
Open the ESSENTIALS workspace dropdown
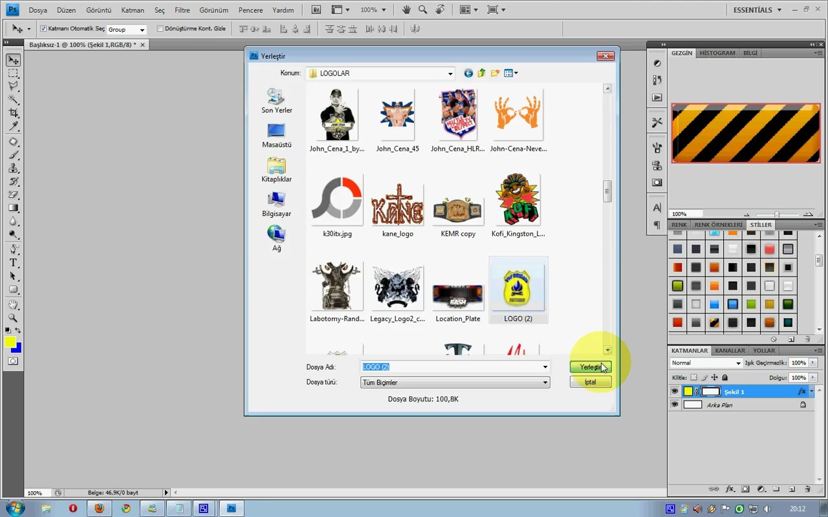click(757, 10)
